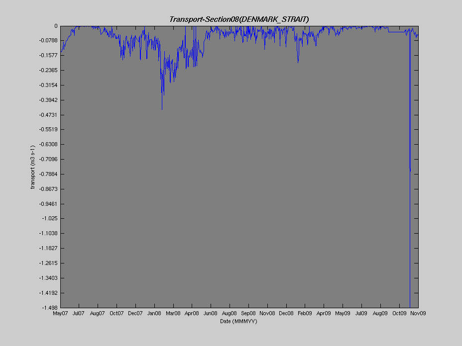This screenshot has height=346, width=462.
Task: Click x-axis date label Mar08
Action: tap(173, 313)
